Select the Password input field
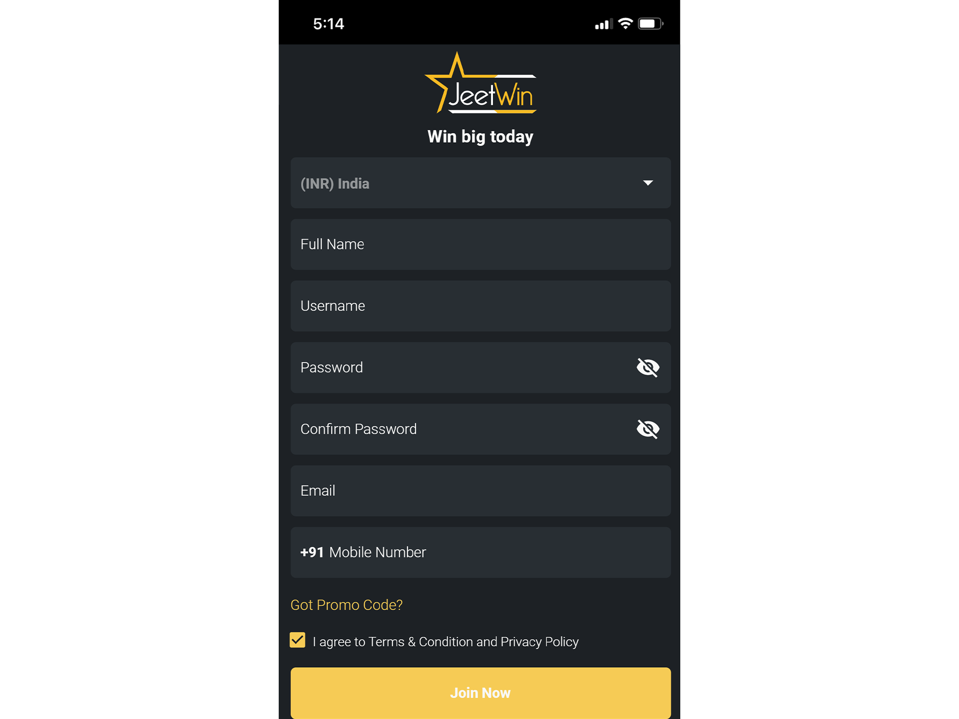The height and width of the screenshot is (719, 959). tap(479, 368)
